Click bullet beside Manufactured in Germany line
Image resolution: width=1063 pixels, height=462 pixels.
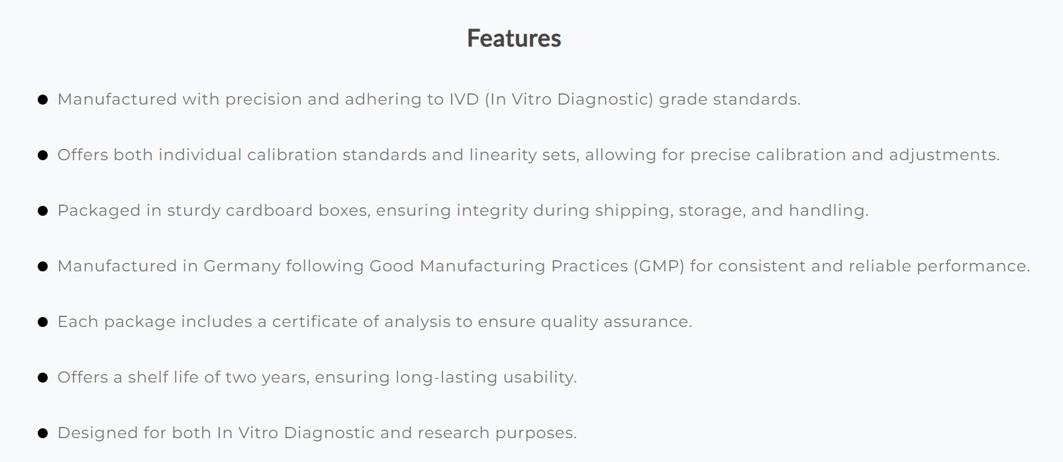click(43, 267)
